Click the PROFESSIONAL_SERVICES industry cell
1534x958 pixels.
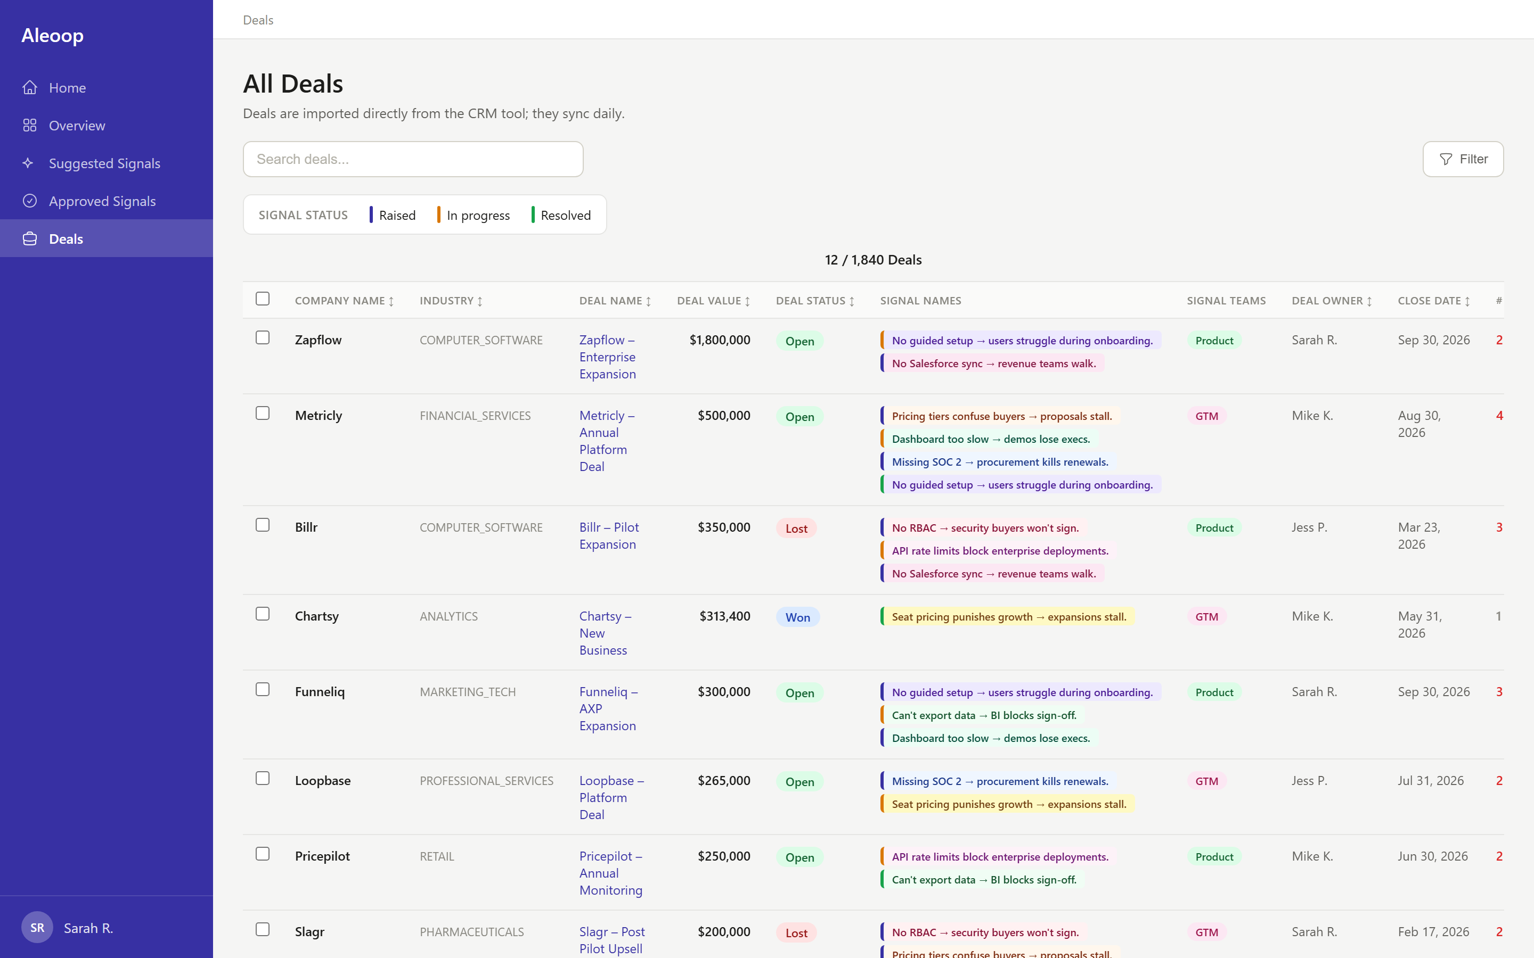486,781
